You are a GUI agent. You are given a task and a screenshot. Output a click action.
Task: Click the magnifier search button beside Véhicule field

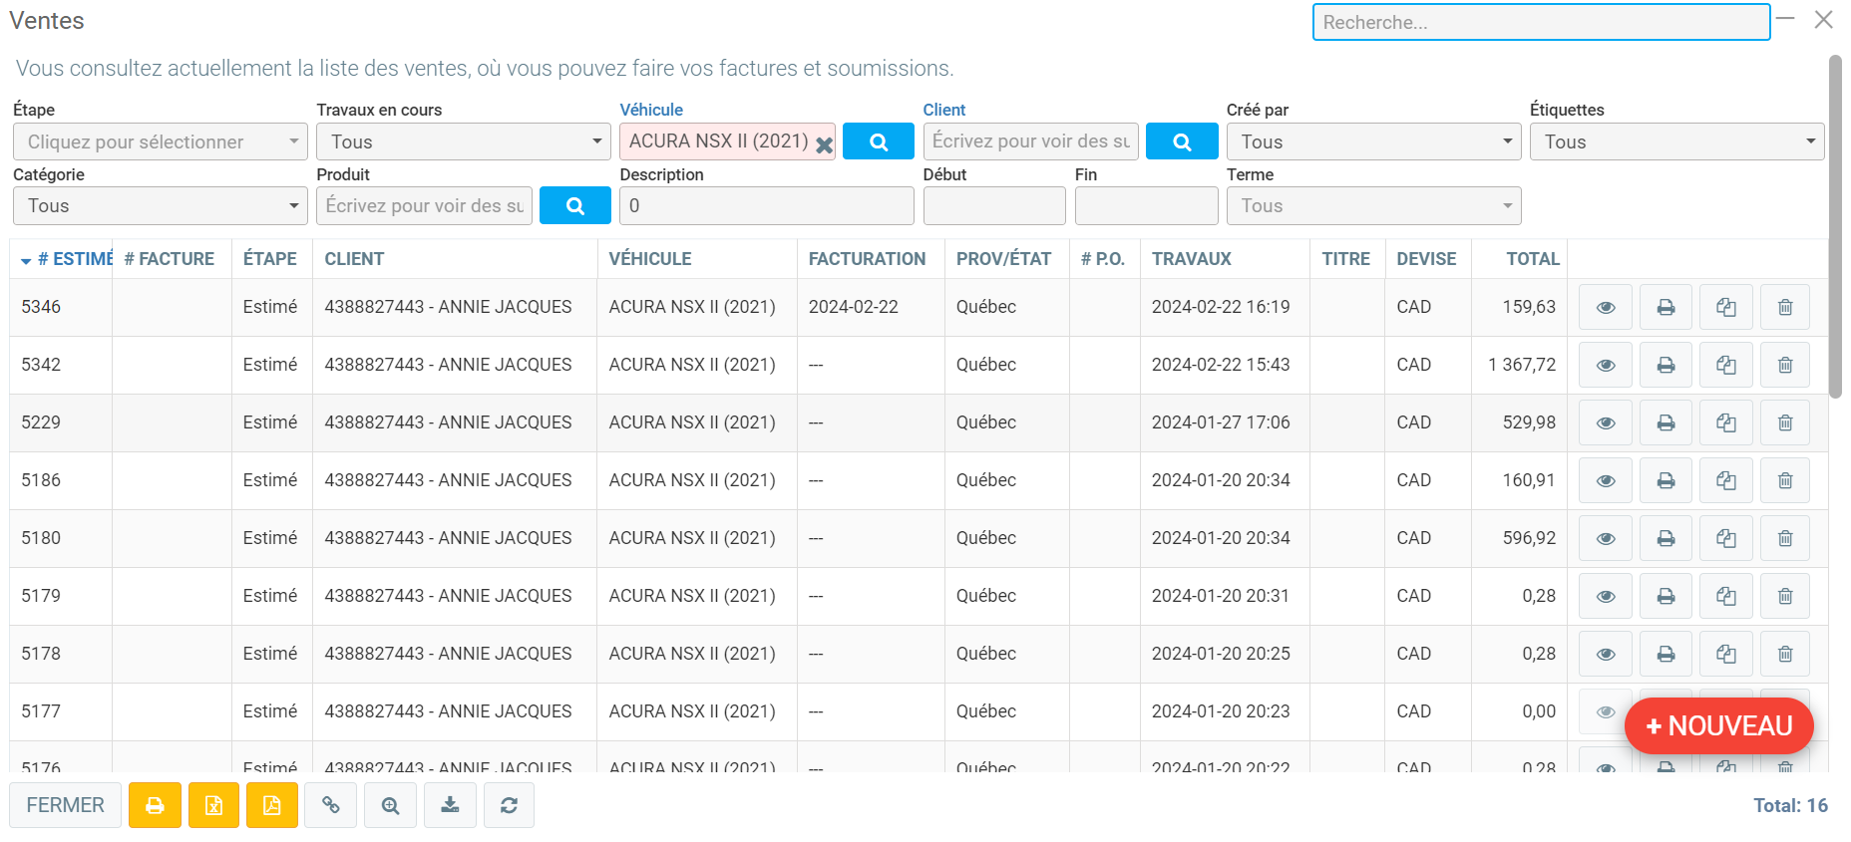tap(878, 141)
